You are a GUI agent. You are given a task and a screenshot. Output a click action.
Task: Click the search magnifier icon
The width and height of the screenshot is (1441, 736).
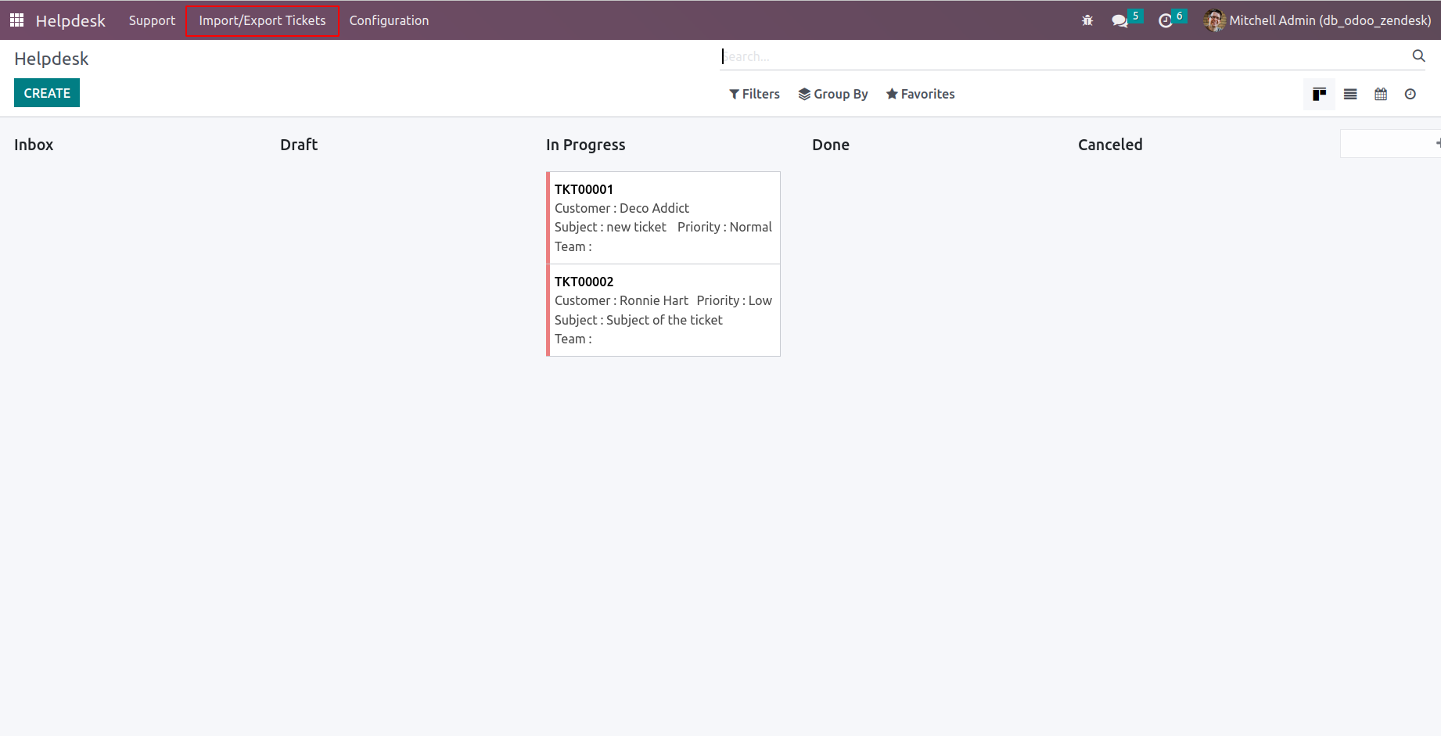tap(1418, 56)
